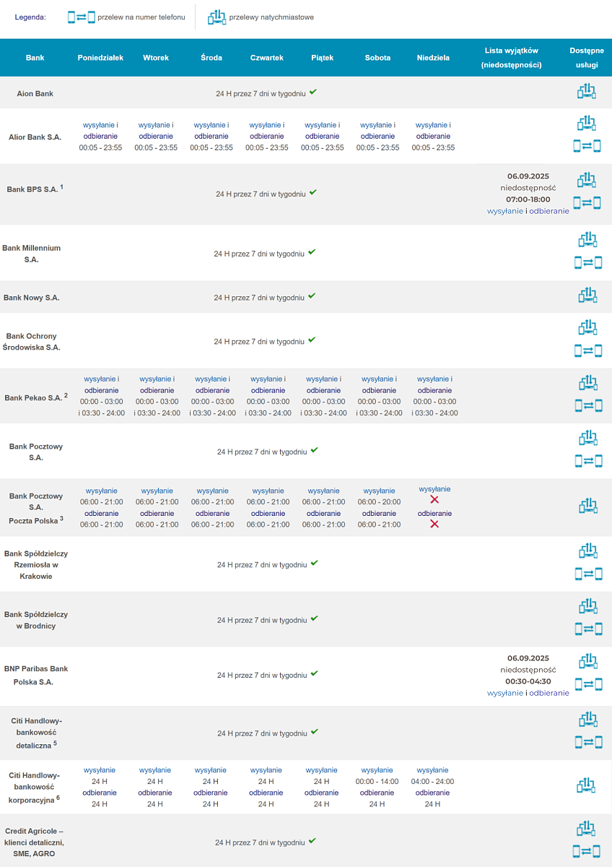The width and height of the screenshot is (612, 867).
Task: Click Bank Pekao's Sunday 'wysyłanie i odbieranie' link
Action: [x=434, y=384]
